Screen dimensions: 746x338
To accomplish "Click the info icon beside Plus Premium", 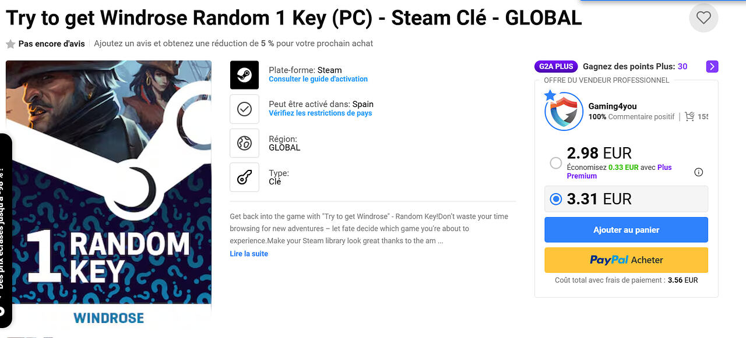I will (699, 172).
